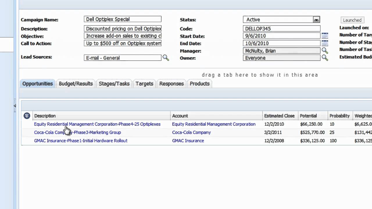Open GMAC Insurance Phase1 Hardware Rollout opportunity
This screenshot has height=209, width=372.
click(81, 141)
